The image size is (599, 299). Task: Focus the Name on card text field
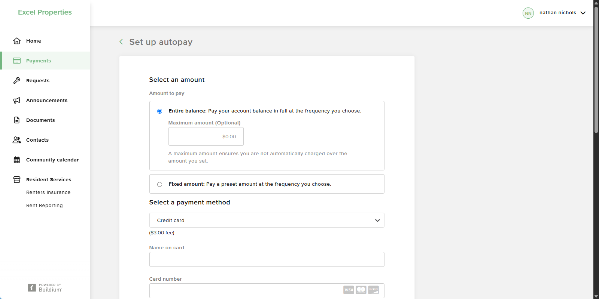point(267,259)
